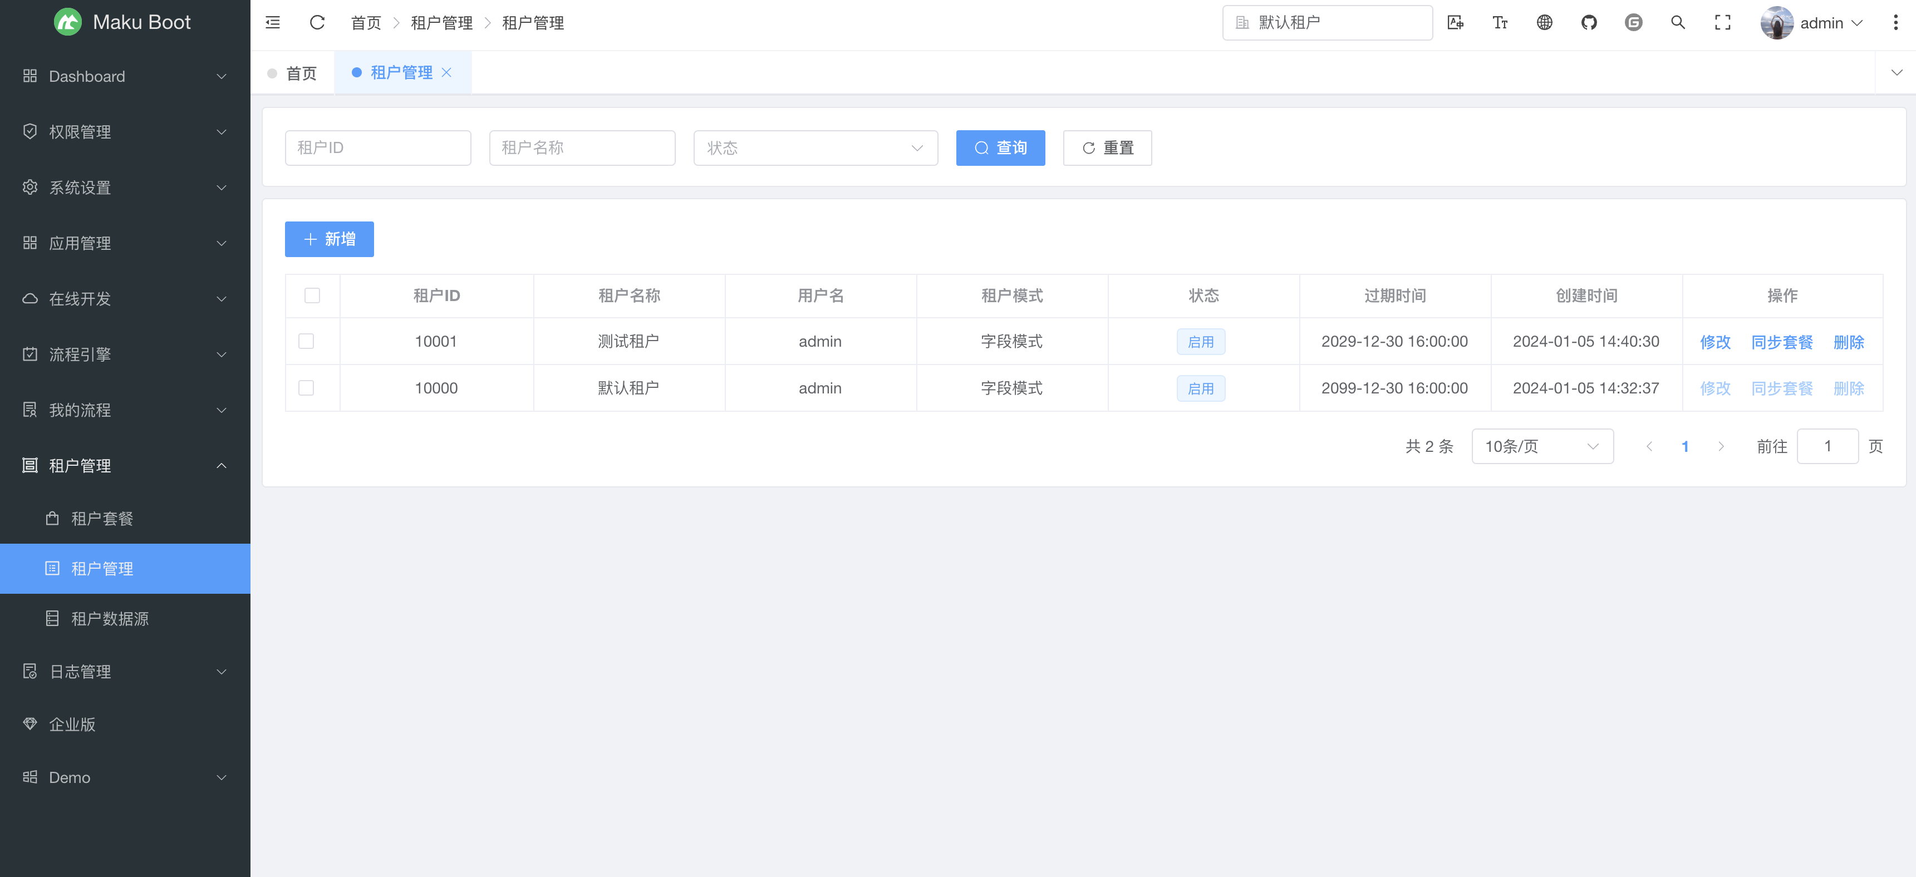The height and width of the screenshot is (877, 1916).
Task: Open the 10条/页 page size dropdown
Action: click(x=1542, y=446)
